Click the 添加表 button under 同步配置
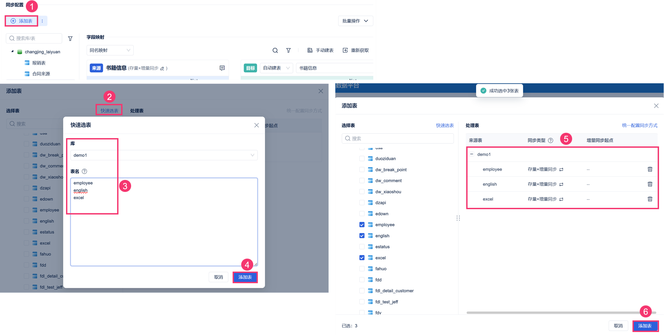The width and height of the screenshot is (664, 336). click(x=22, y=21)
